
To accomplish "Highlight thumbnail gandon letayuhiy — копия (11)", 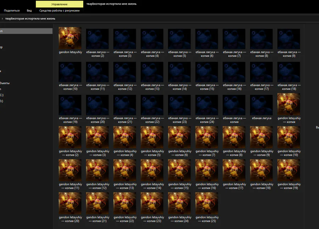I will pos(70,170).
